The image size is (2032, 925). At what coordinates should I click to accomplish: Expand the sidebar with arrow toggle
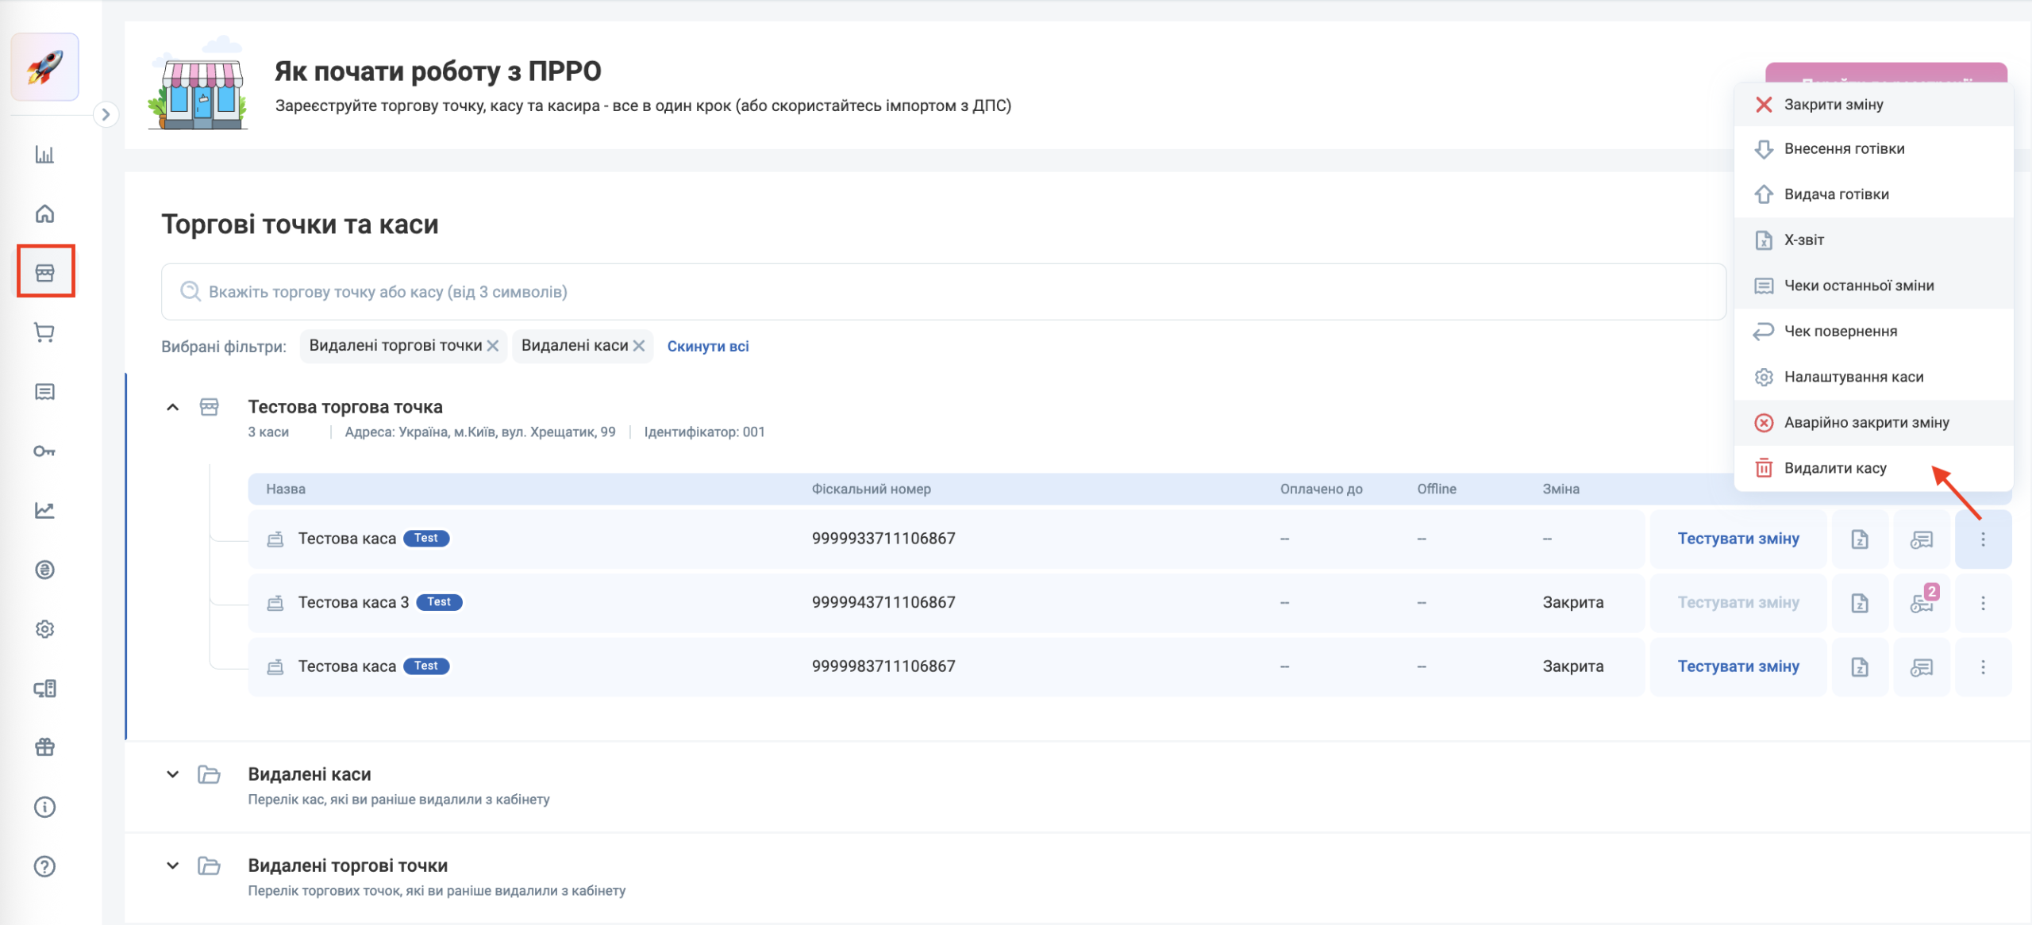click(x=106, y=114)
